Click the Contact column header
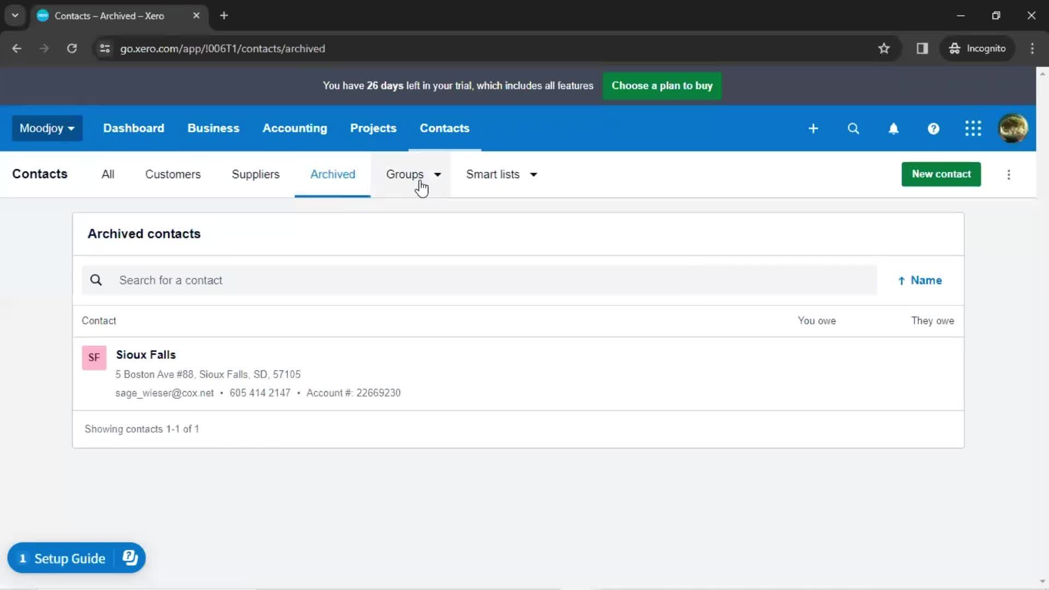1049x590 pixels. [99, 321]
